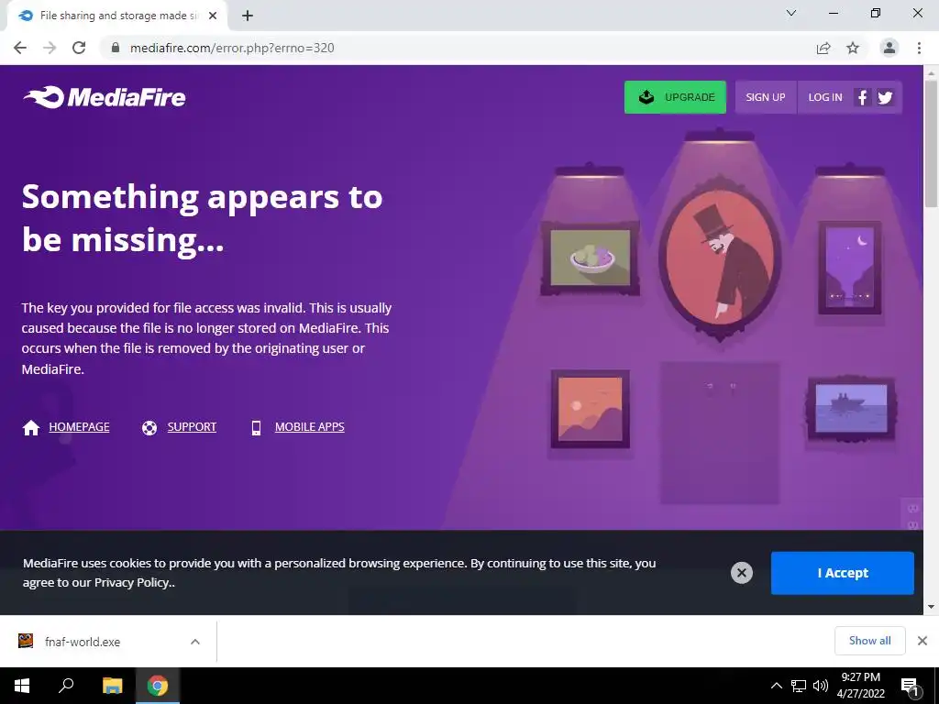Open Privacy Policy link in cookie notice

(x=132, y=582)
